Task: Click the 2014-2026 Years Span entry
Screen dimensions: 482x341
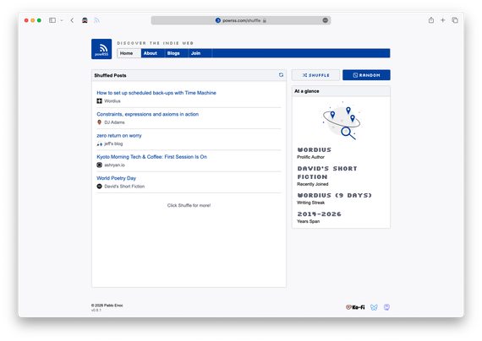Action: point(319,217)
